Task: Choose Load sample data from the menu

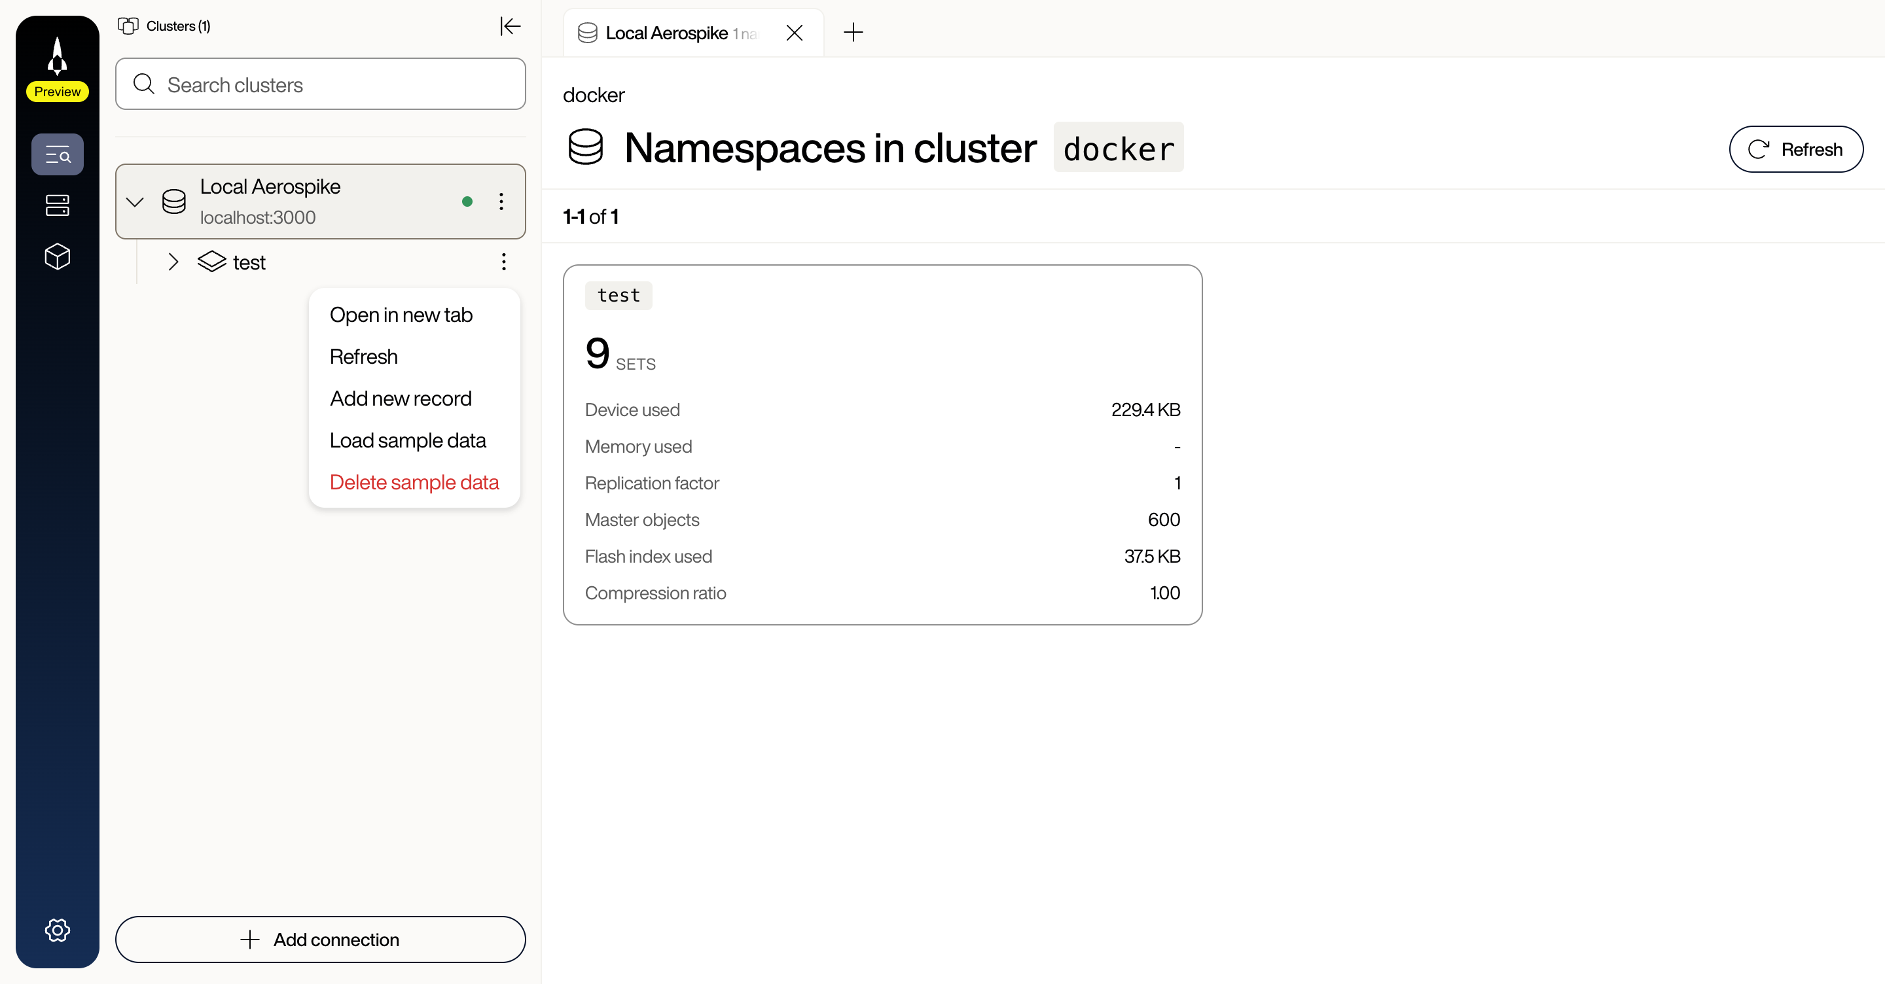Action: [x=408, y=440]
